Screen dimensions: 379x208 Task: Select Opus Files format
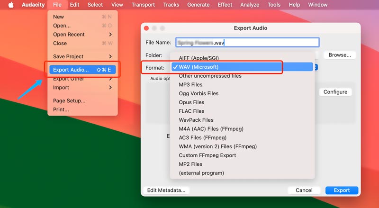(242, 102)
